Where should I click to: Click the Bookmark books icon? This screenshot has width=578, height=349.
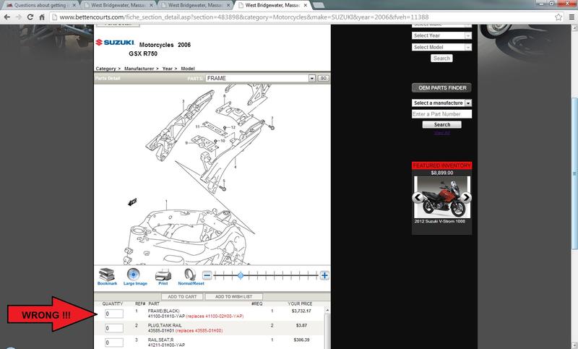(x=106, y=275)
